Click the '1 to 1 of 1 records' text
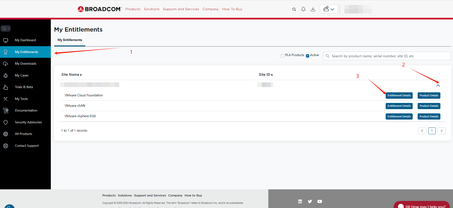 (74, 130)
